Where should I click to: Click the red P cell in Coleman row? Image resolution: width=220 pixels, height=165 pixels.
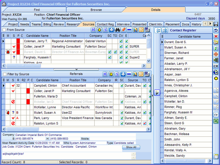[18, 41]
